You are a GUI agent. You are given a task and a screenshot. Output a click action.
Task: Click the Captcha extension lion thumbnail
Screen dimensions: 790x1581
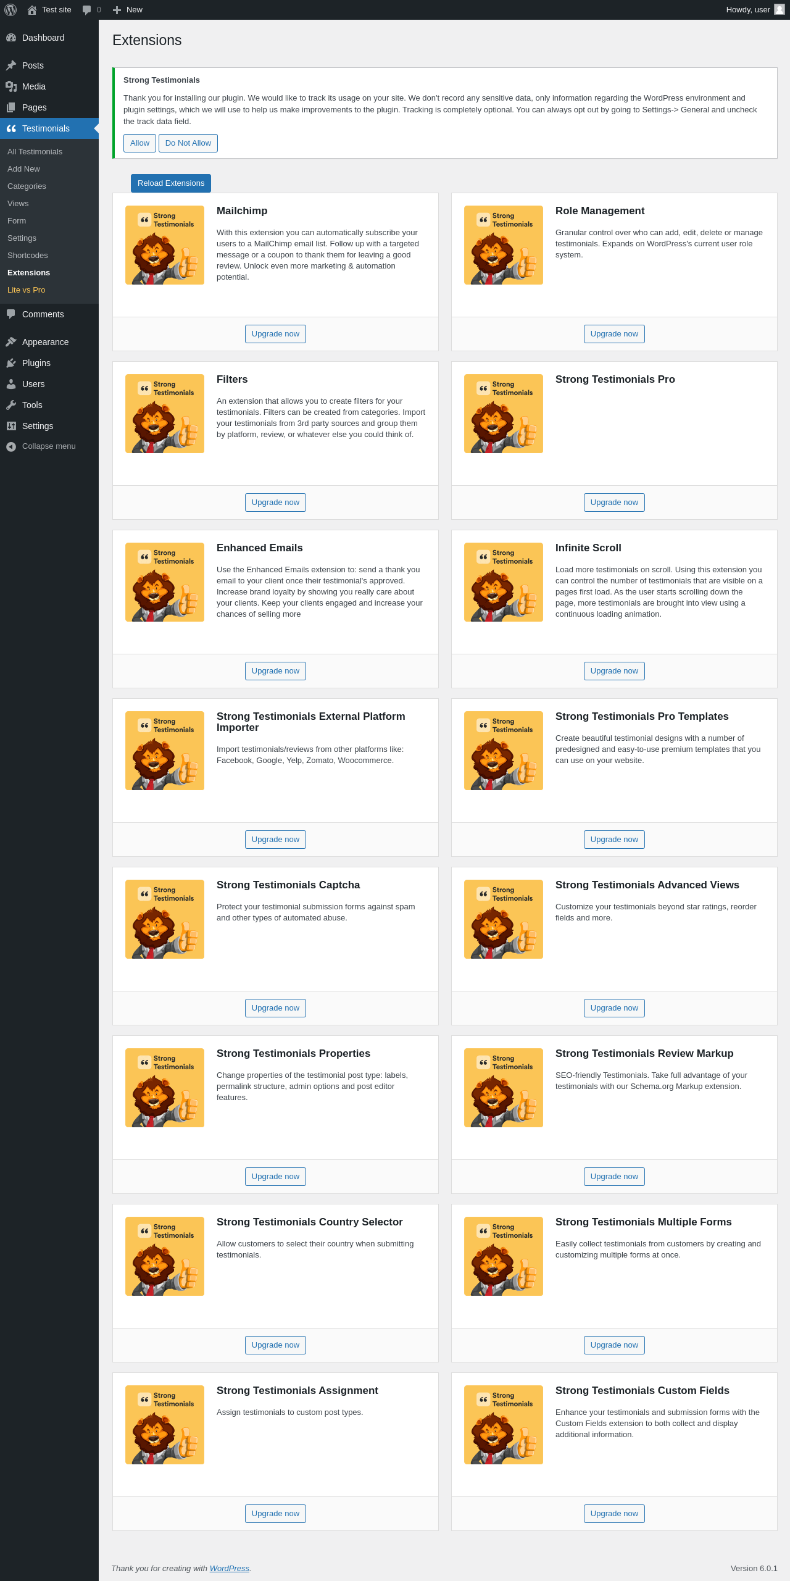(165, 919)
